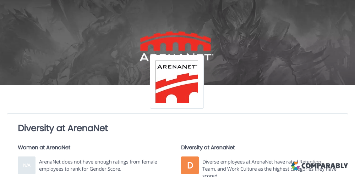Click the red bridge graphic in the square logo
Screen dimensions: 355x177
[177, 88]
